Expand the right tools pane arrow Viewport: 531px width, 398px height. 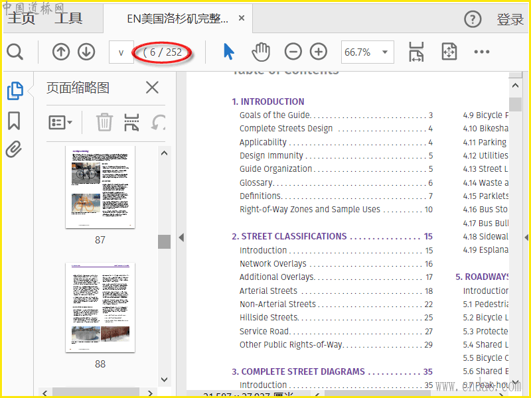(526, 237)
